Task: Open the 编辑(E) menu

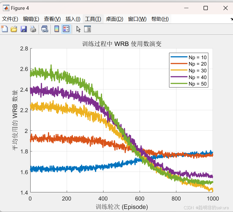Action: coord(31,19)
